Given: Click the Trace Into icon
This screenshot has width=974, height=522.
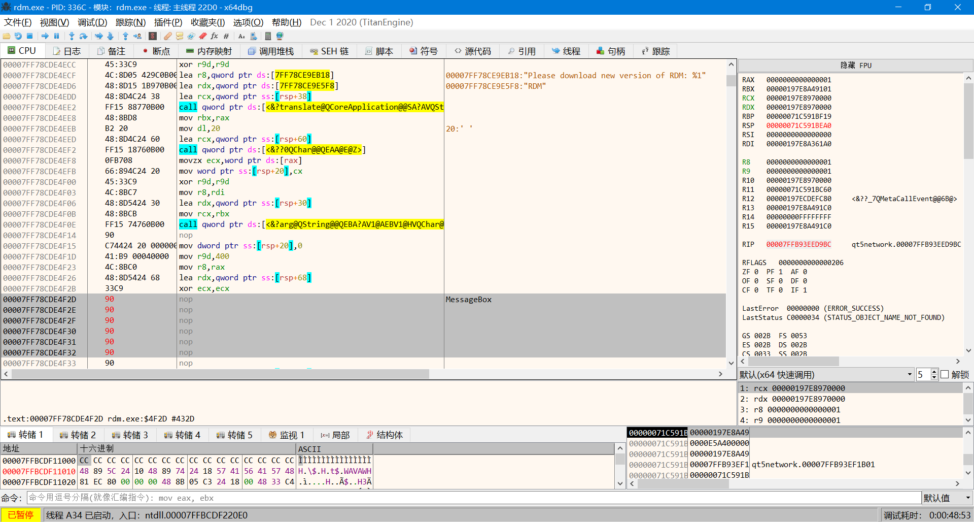Looking at the screenshot, I should (x=99, y=36).
